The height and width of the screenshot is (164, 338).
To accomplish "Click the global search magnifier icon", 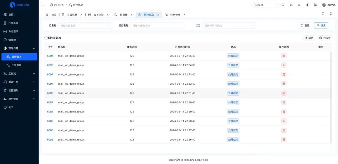I will [283, 5].
